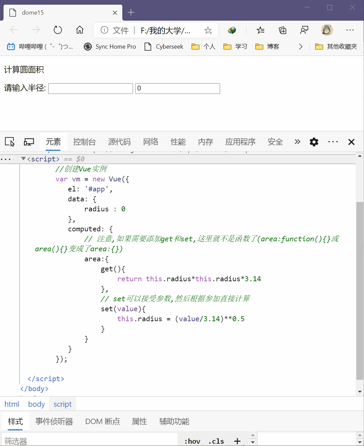Click the feedback person icon
This screenshot has width=364, height=446.
(x=304, y=30)
